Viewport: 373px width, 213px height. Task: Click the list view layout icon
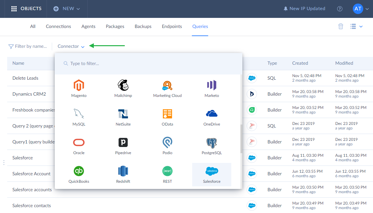coord(353,26)
